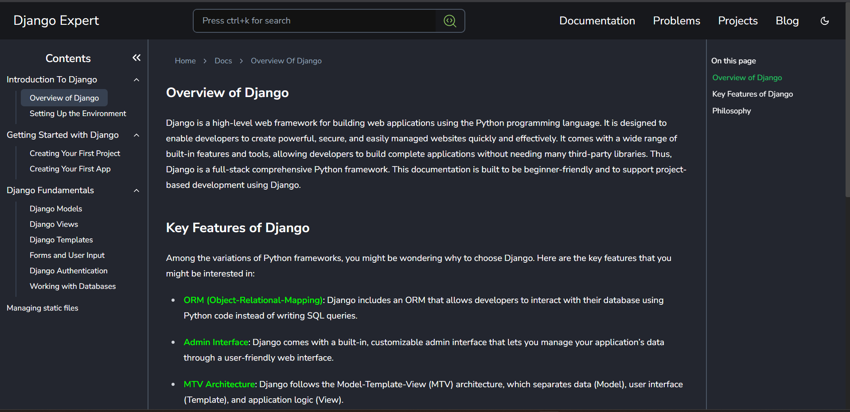The height and width of the screenshot is (412, 850).
Task: Select MTV Architecture link
Action: tap(219, 384)
